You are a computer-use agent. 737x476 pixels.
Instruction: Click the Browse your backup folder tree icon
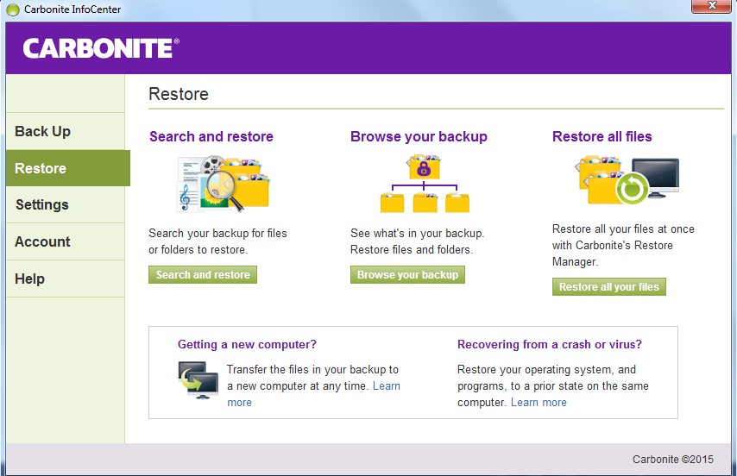425,184
